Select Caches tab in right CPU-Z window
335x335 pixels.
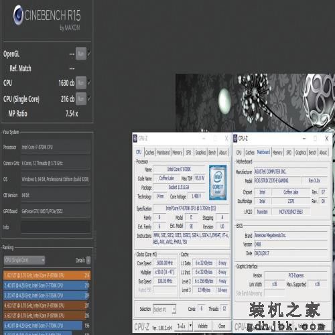(250, 153)
